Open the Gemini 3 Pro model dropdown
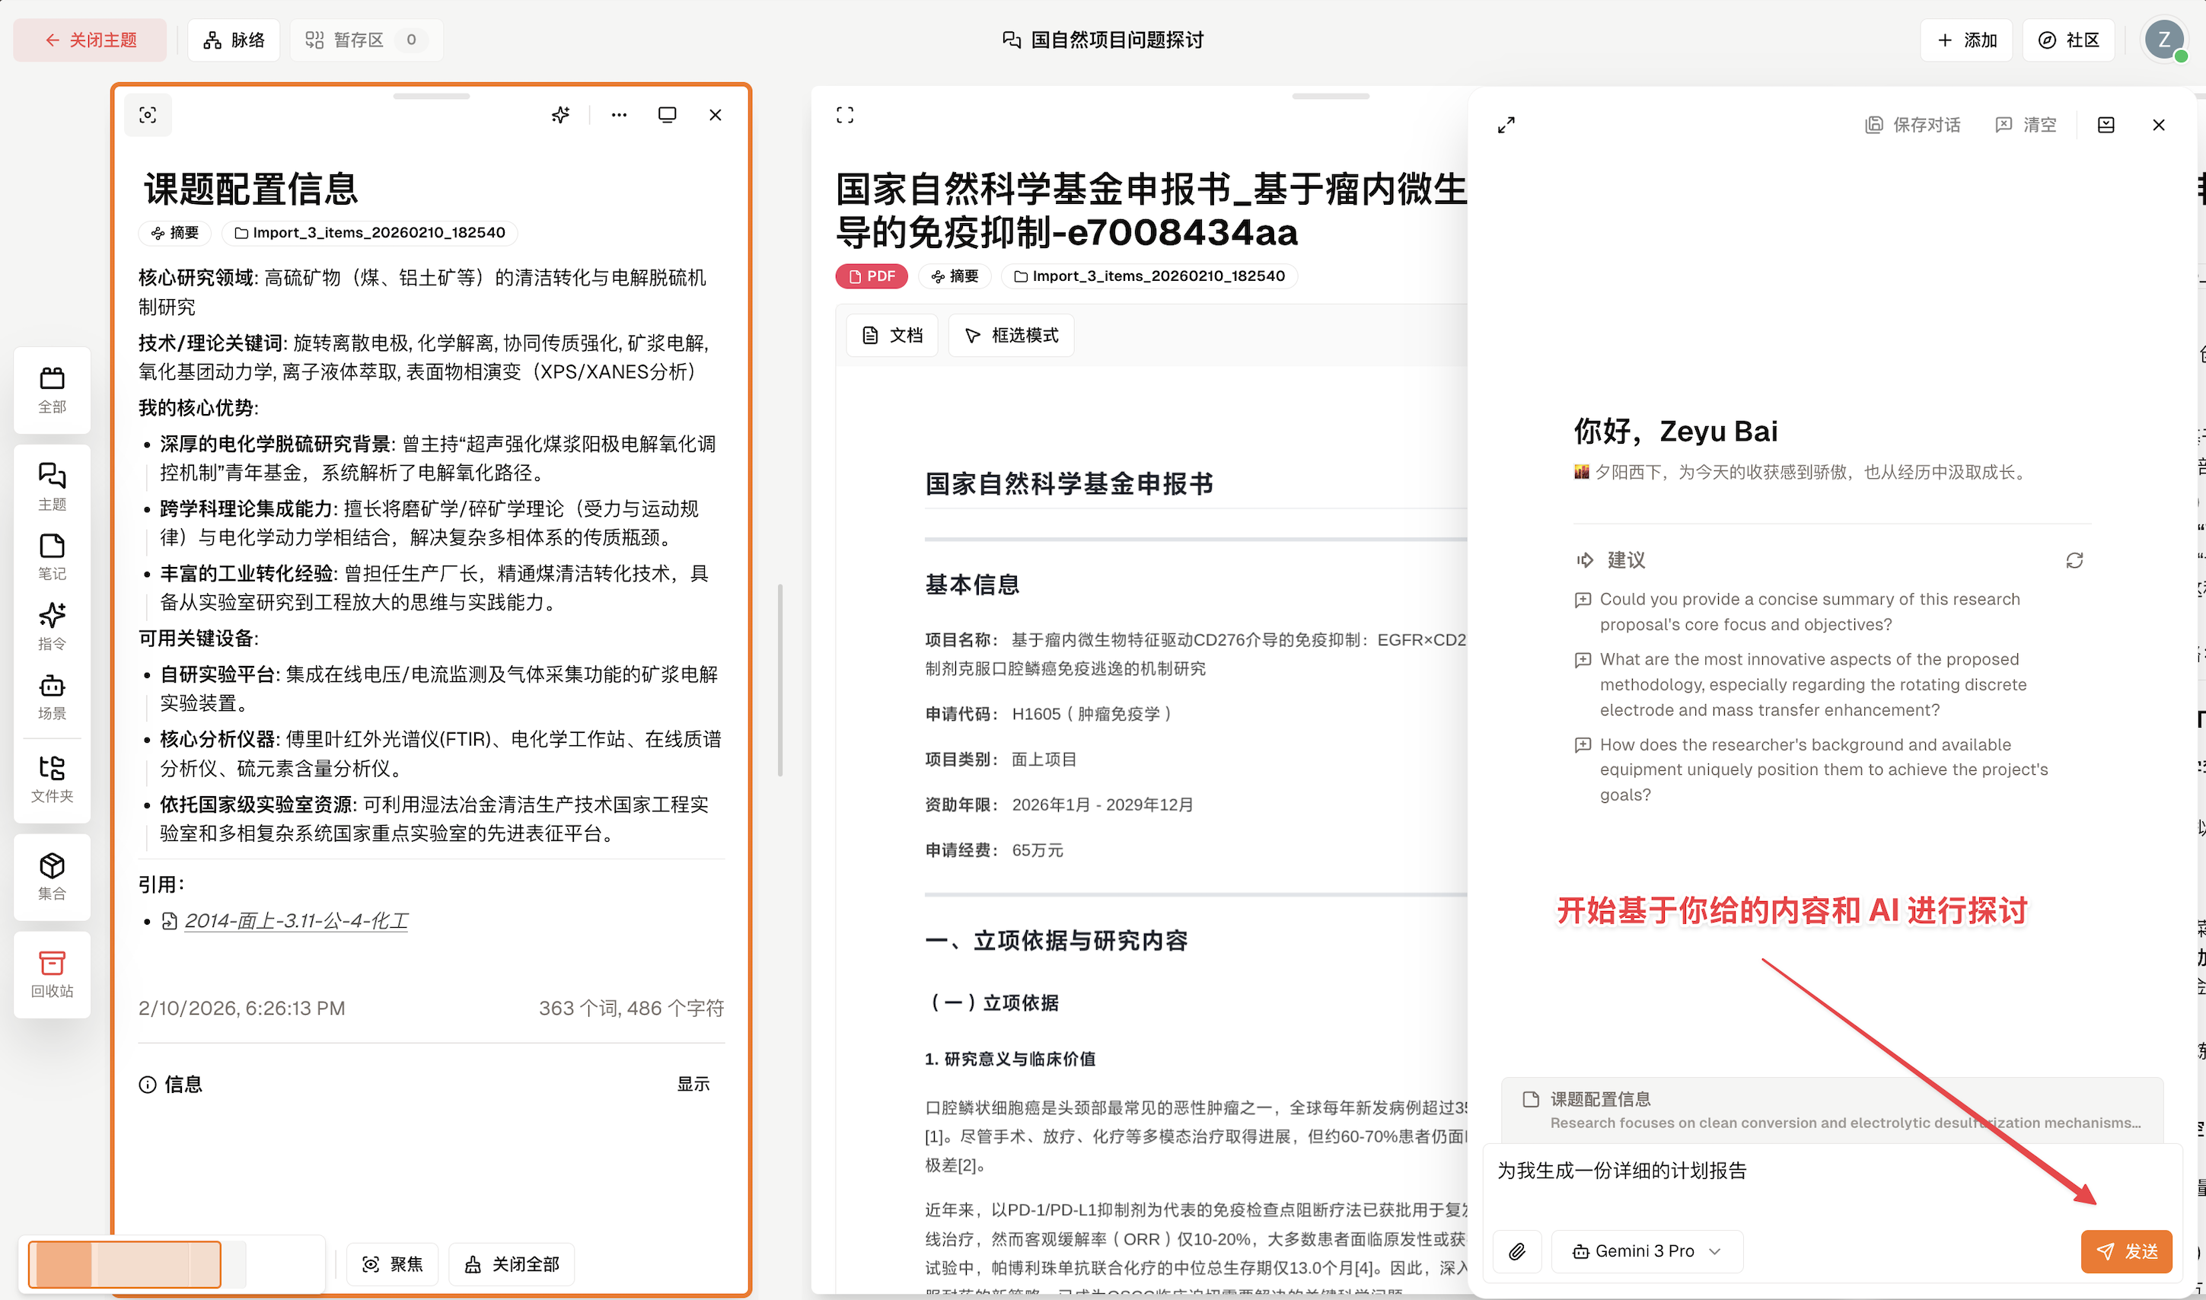 tap(1647, 1251)
